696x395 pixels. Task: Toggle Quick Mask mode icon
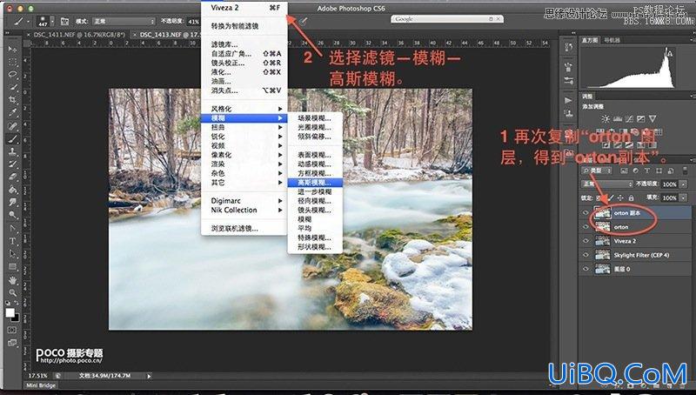[x=12, y=331]
